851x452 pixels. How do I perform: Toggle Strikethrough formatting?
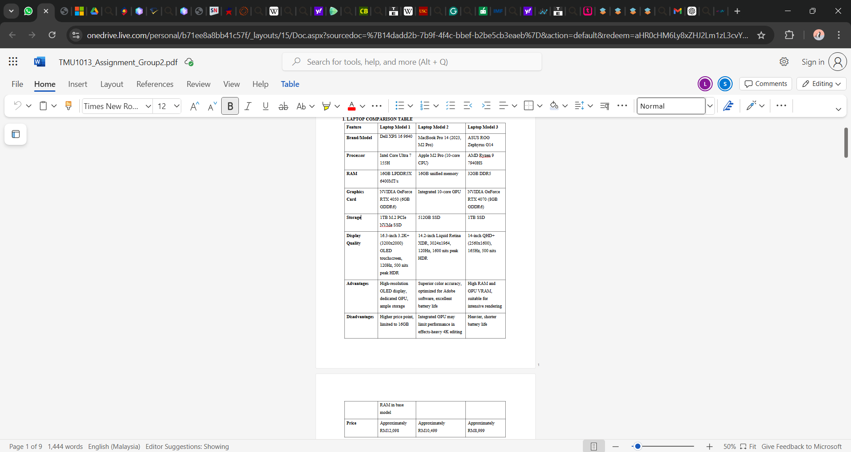pyautogui.click(x=283, y=106)
